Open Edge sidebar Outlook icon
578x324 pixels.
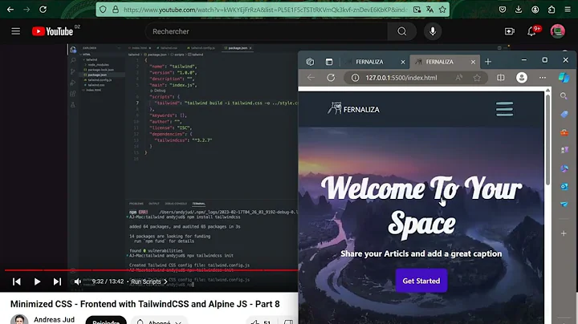[x=564, y=187]
